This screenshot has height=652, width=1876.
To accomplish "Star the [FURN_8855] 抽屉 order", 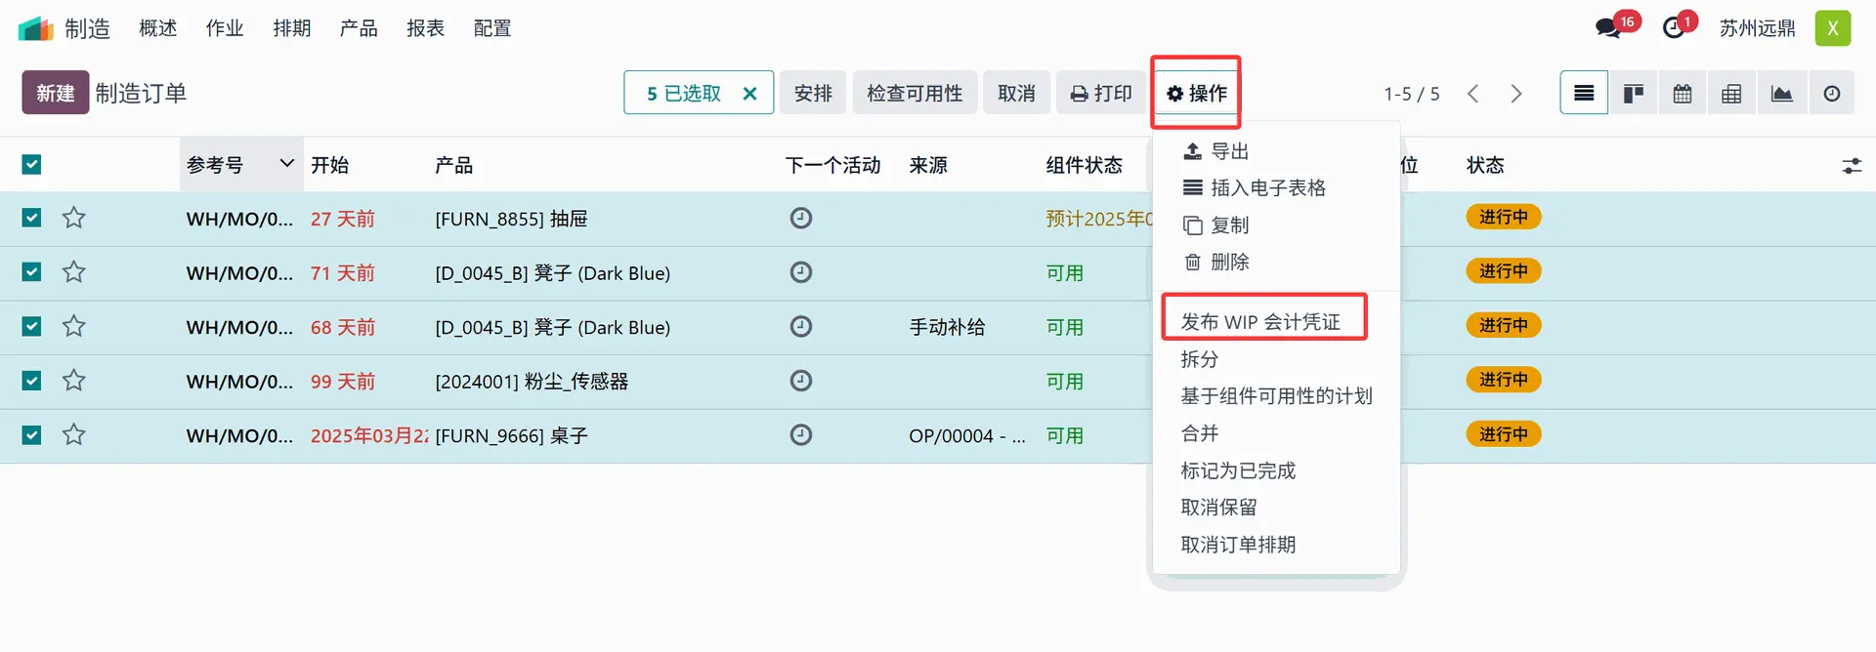I will pos(74,218).
